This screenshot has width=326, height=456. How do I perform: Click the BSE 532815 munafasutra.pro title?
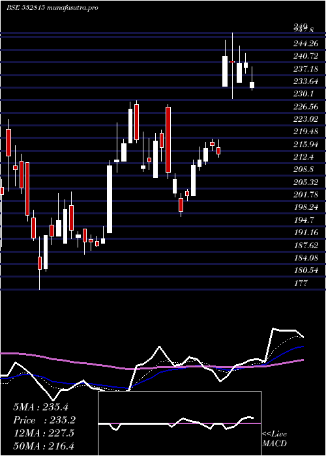pyautogui.click(x=52, y=8)
